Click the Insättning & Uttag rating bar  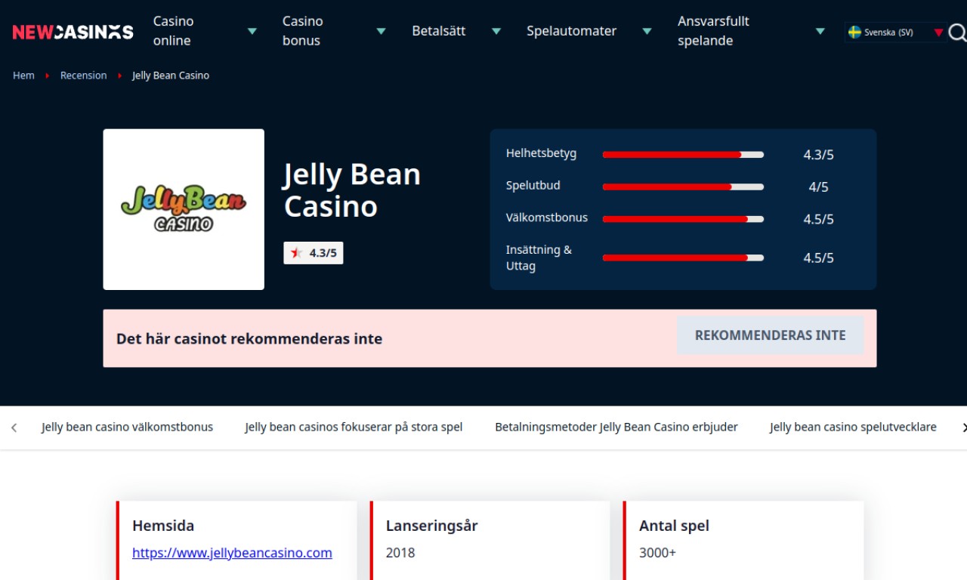coord(683,258)
